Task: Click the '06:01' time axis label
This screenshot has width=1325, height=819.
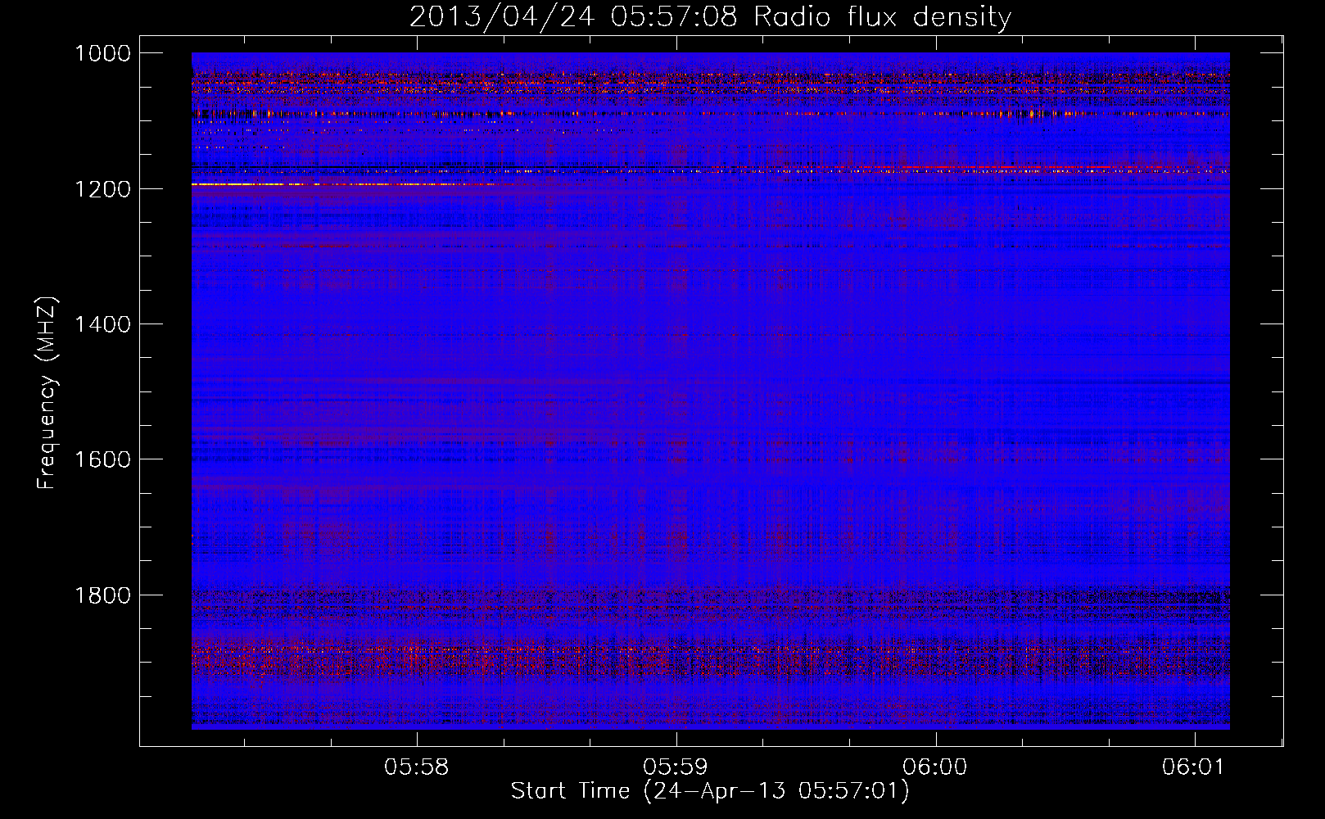Action: [x=1194, y=767]
